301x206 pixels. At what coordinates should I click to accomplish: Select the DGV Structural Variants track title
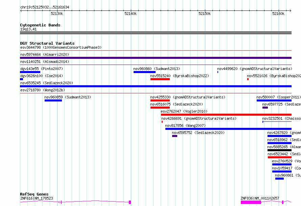coord(47,43)
